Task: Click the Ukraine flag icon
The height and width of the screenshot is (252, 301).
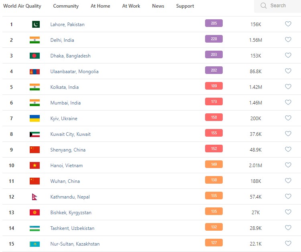Action: [x=35, y=119]
